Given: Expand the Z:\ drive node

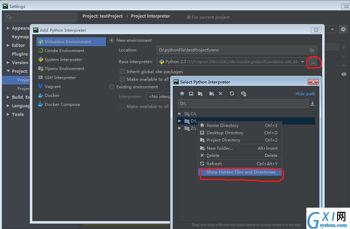Looking at the screenshot, I should tap(179, 128).
